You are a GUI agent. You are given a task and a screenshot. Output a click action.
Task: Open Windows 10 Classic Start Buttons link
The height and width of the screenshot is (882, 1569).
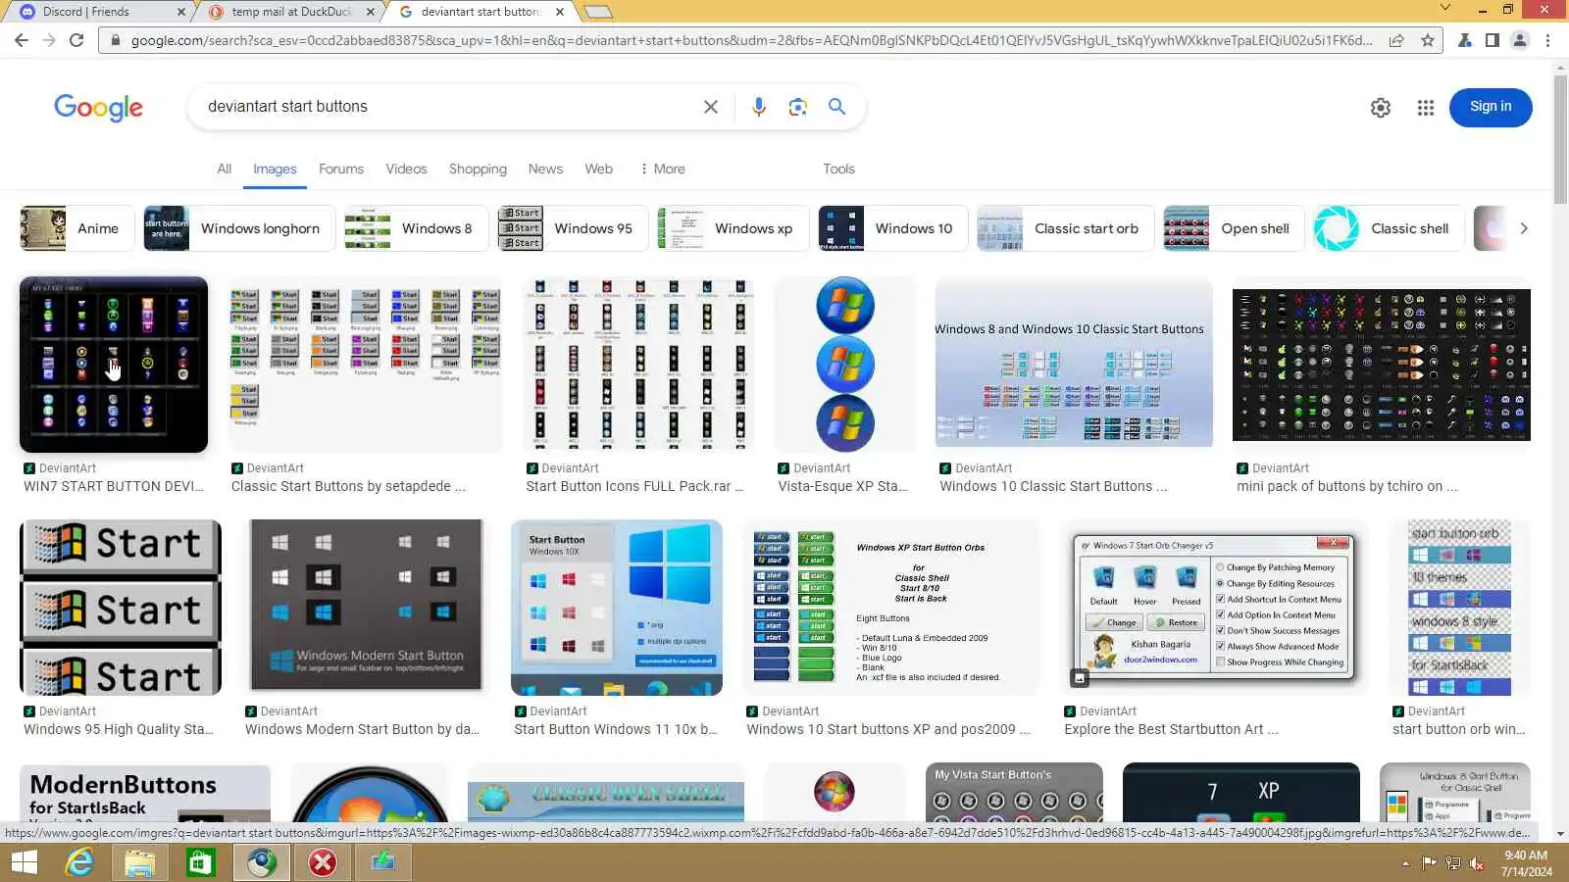1053,486
